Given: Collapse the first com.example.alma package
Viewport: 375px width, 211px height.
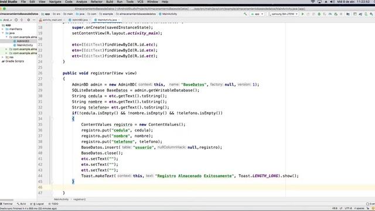Looking at the screenshot, I should click(x=6, y=37).
